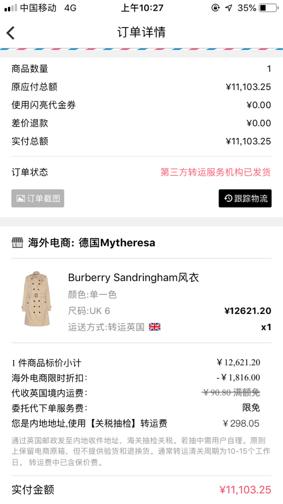Tap the store icon beside 海外电商

17,243
